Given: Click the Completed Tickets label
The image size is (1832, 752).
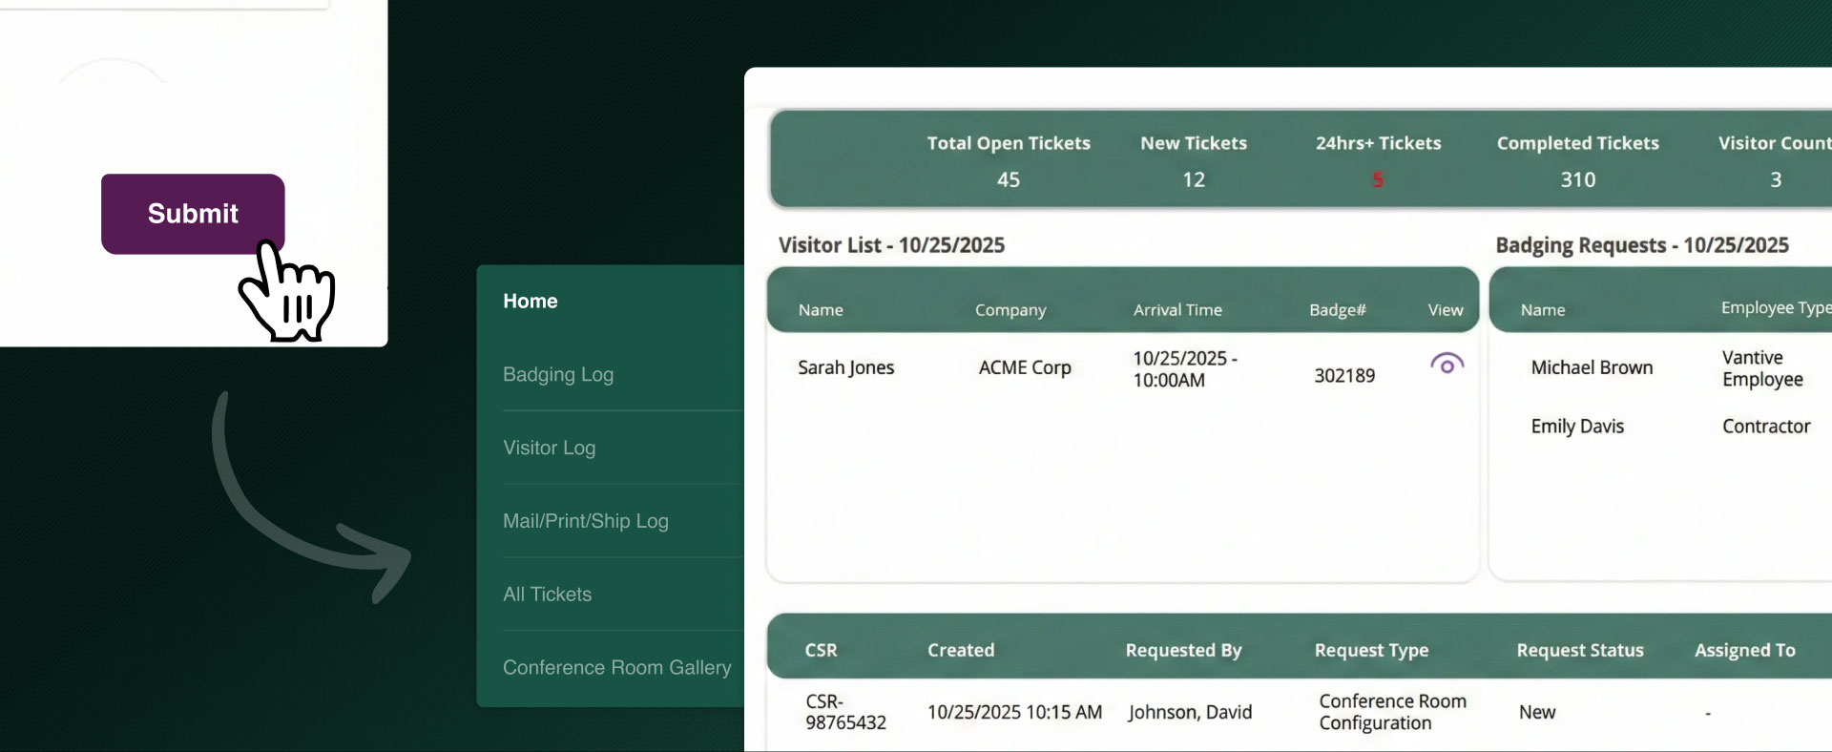Looking at the screenshot, I should point(1578,143).
